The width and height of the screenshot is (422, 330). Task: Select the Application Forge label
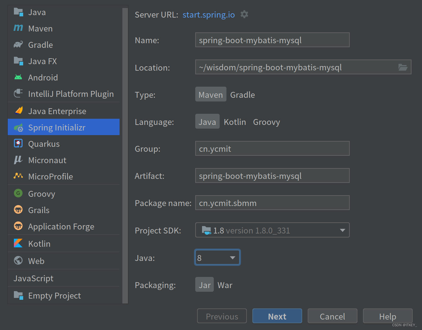tap(61, 226)
